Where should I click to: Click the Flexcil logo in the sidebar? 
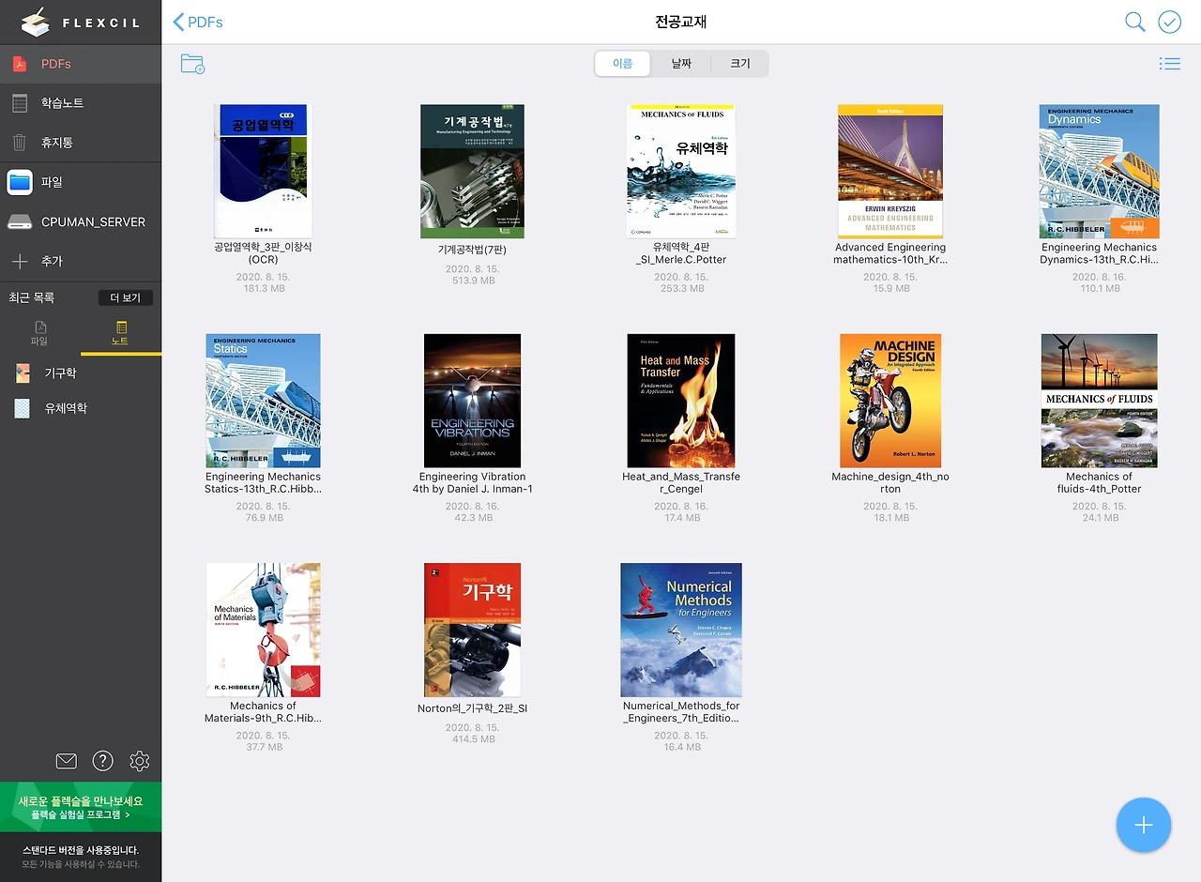[81, 23]
